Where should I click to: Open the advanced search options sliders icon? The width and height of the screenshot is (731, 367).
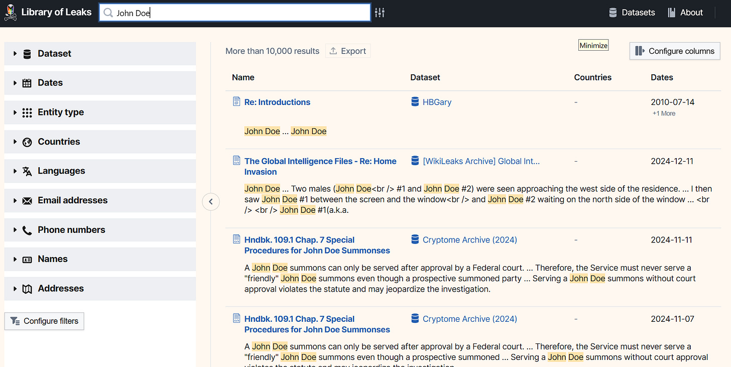pyautogui.click(x=380, y=13)
